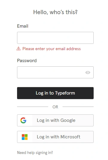The width and height of the screenshot is (108, 160).
Task: Focus the Email input field
Action: tap(55, 38)
